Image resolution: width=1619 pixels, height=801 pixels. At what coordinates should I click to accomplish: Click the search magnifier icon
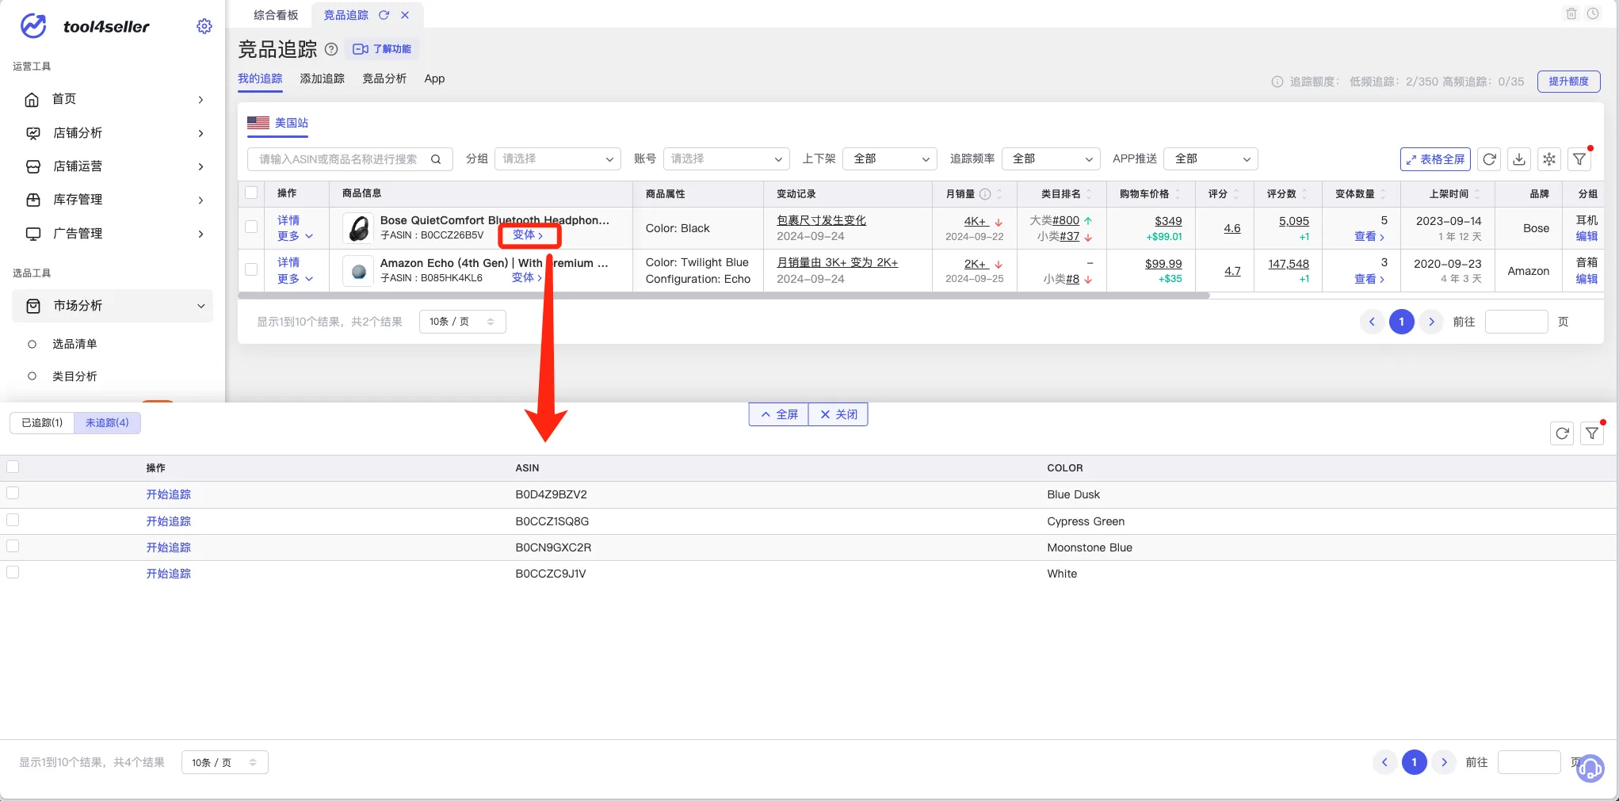(436, 159)
